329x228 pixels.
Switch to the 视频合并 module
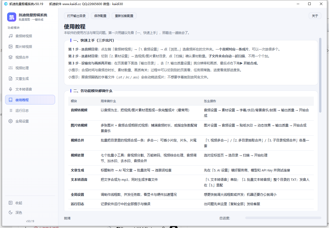tap(30, 57)
